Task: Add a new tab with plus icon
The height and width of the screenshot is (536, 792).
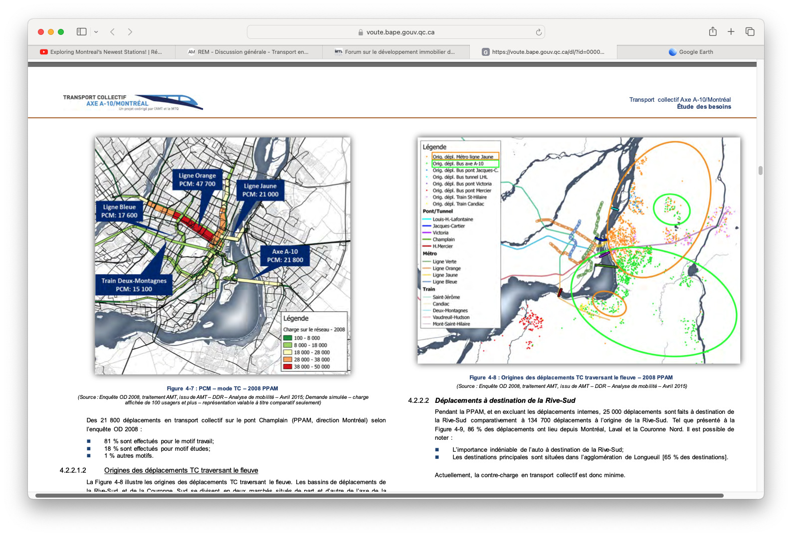Action: coord(731,32)
